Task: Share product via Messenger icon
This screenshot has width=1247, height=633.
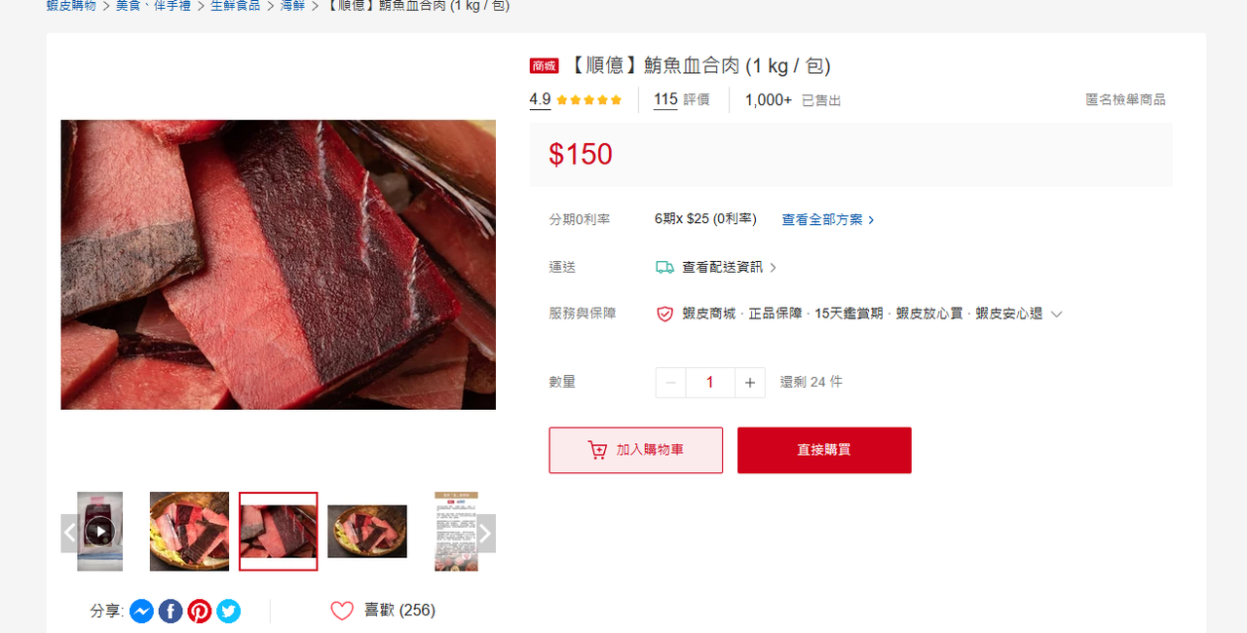Action: (141, 612)
